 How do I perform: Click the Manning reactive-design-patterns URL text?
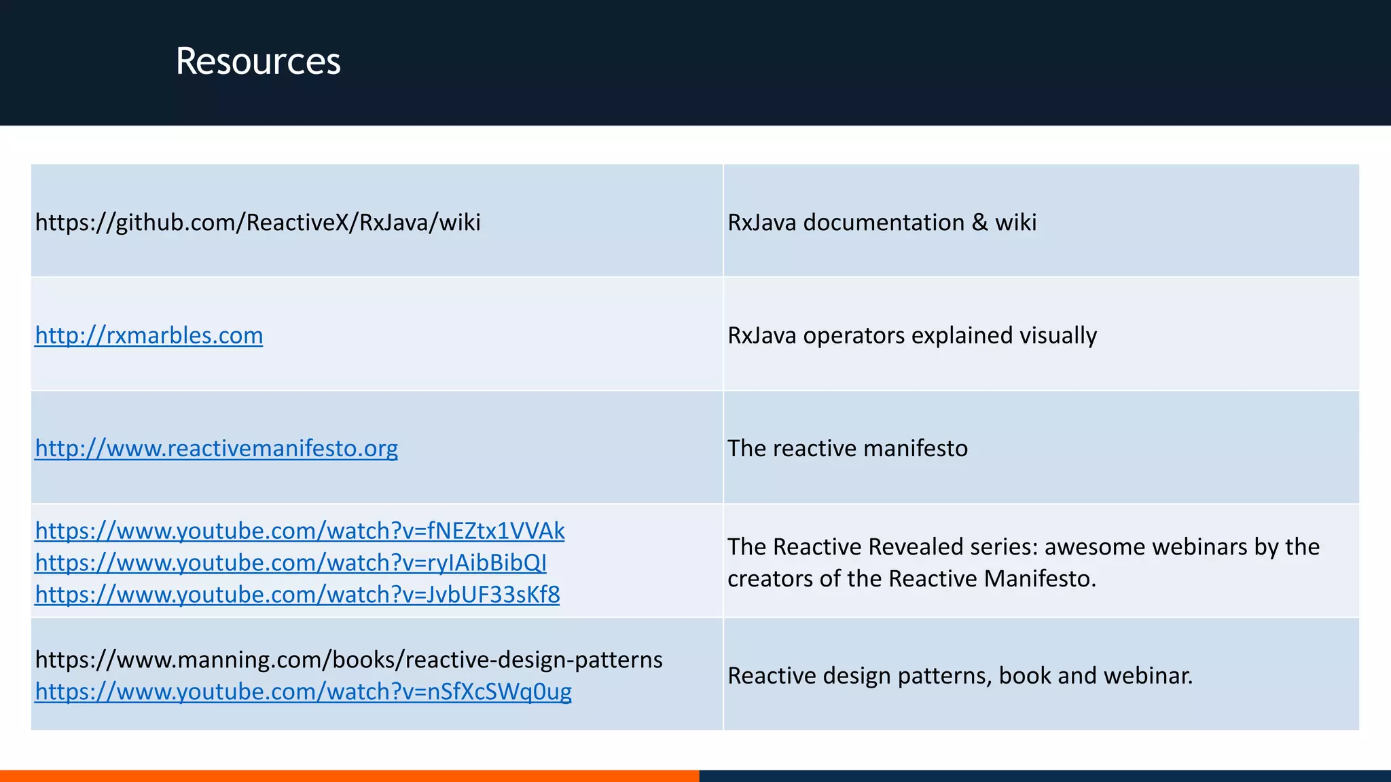coord(348,659)
